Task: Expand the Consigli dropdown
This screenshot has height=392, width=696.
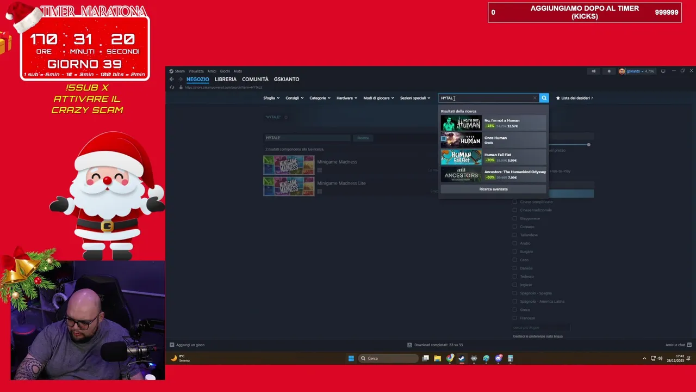Action: [294, 98]
